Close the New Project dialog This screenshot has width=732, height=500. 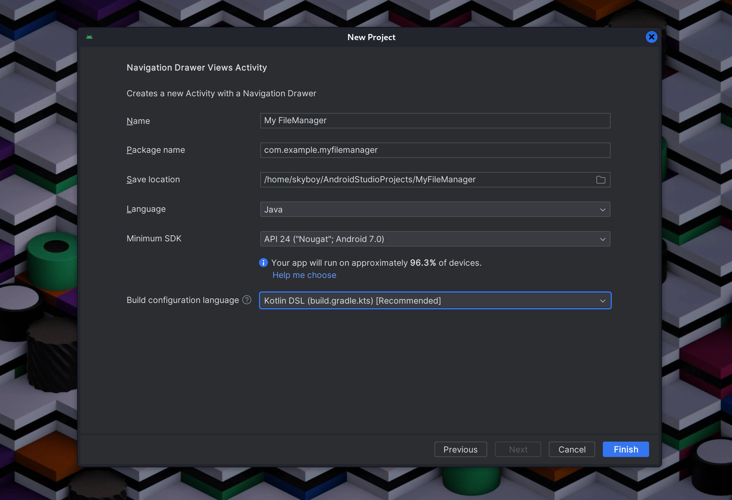tap(651, 37)
